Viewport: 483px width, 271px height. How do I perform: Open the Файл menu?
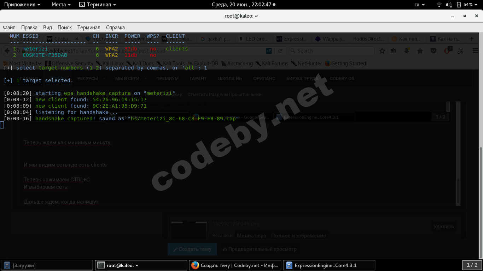pos(9,27)
